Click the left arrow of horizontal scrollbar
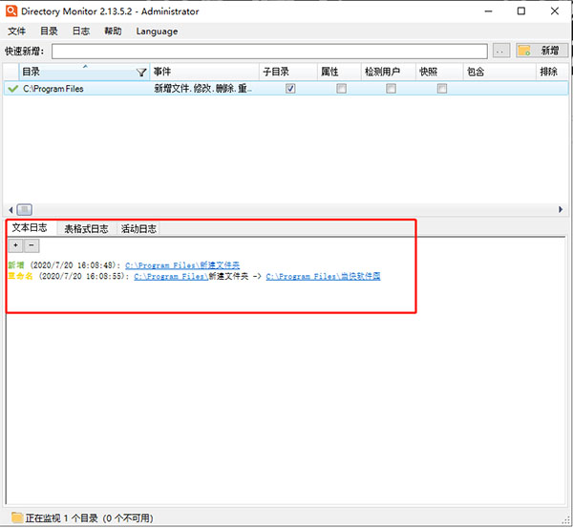 click(x=11, y=209)
